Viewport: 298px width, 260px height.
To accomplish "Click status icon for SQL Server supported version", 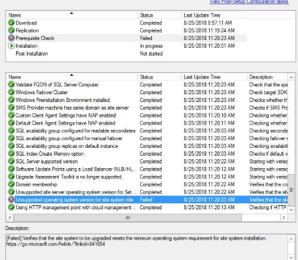I will 11,162.
